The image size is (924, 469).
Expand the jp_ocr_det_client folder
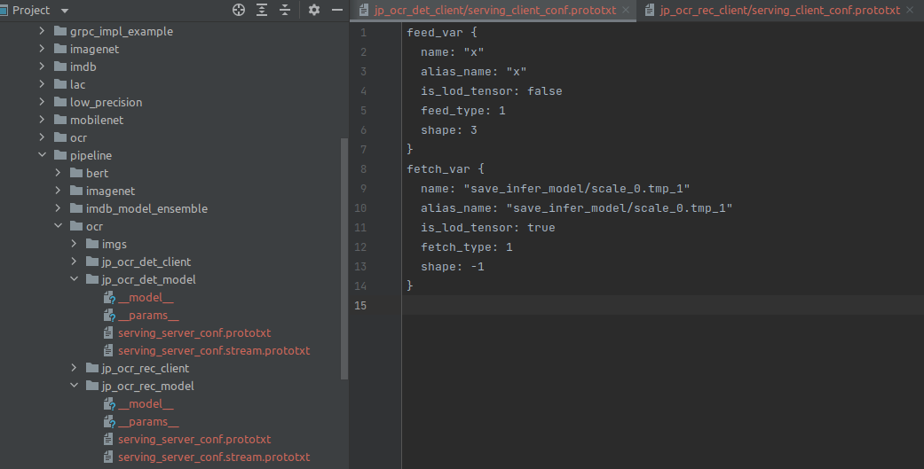click(74, 262)
